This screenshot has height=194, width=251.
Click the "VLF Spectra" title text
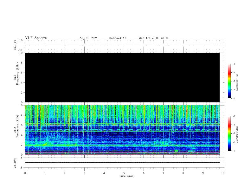[36, 38]
